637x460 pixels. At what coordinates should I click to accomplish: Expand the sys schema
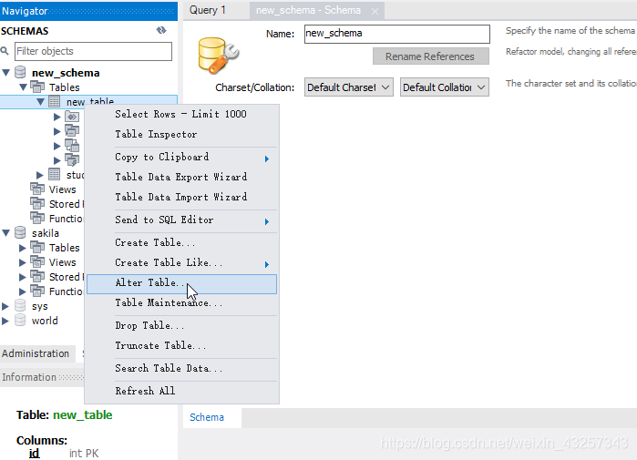(5, 306)
